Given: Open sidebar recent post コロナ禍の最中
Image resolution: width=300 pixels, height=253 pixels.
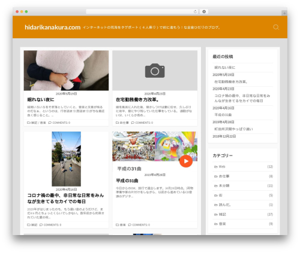Looking at the screenshot, I should 242,98.
